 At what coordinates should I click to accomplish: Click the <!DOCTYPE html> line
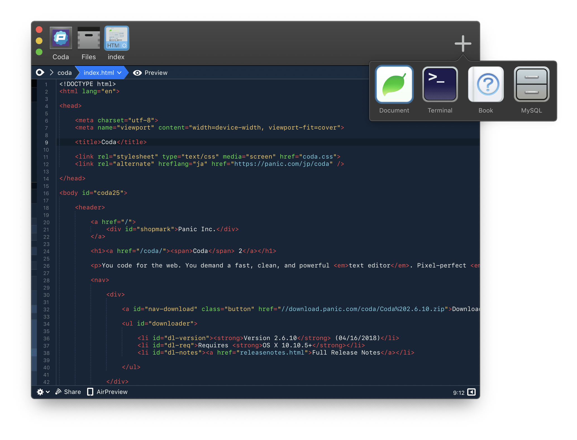point(87,84)
